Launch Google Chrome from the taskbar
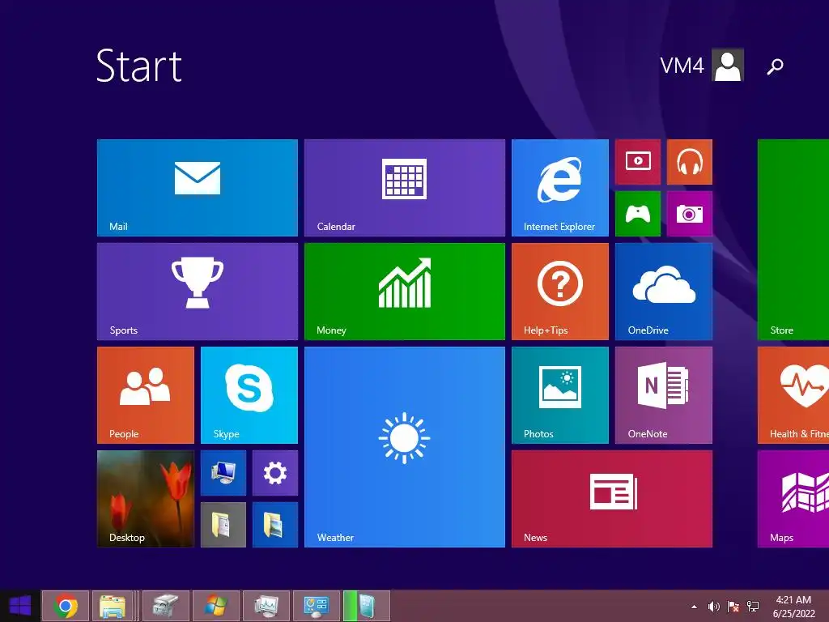This screenshot has width=829, height=622. [x=66, y=606]
